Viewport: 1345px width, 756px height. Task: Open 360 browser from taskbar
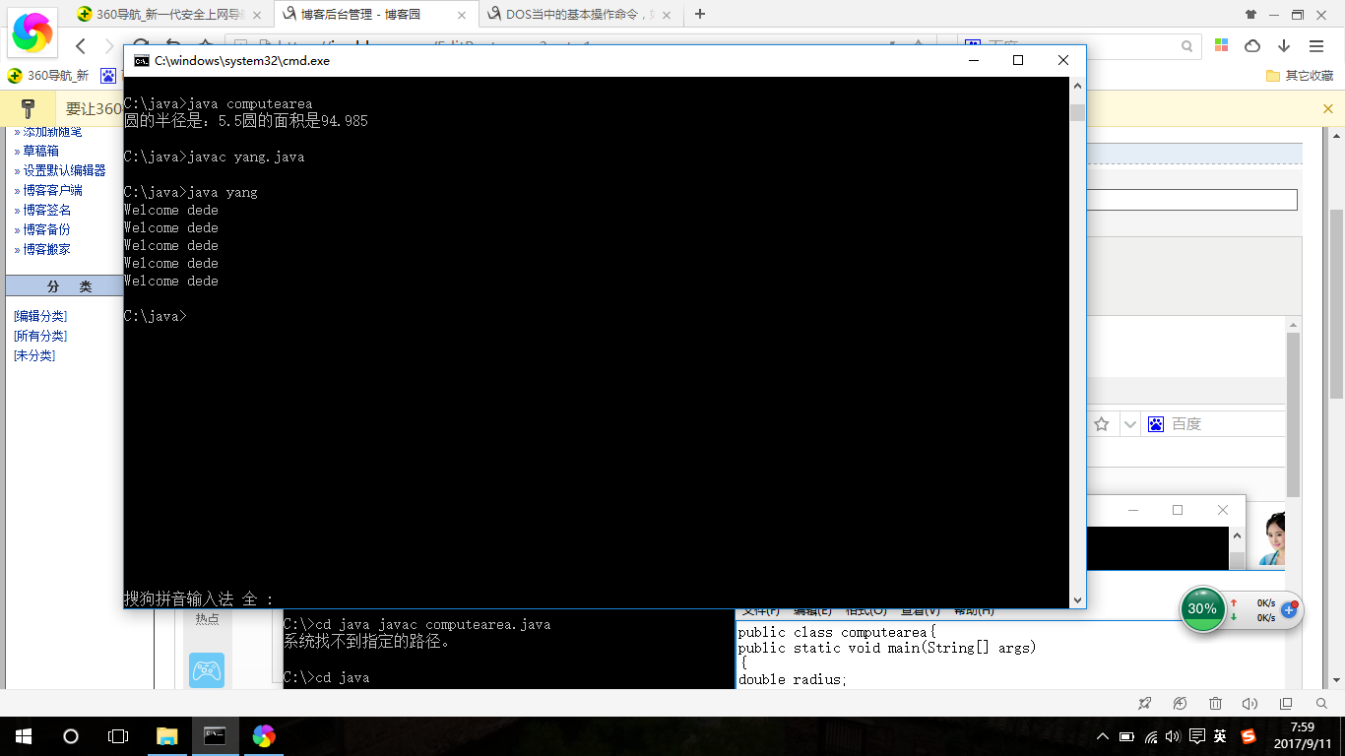point(263,736)
